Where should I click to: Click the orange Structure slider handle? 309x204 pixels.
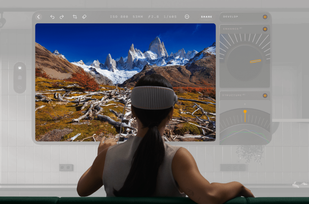point(245,111)
